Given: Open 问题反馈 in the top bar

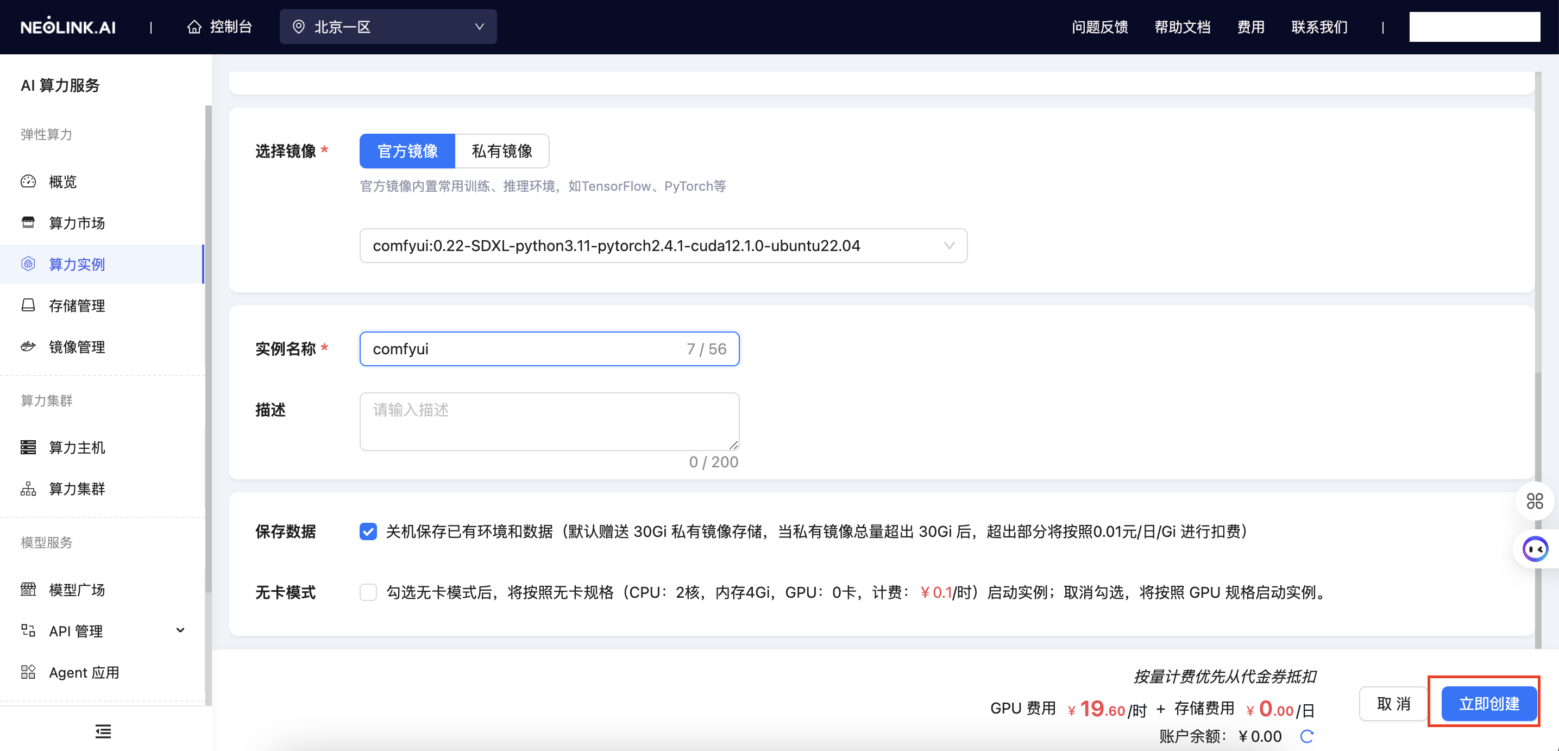Looking at the screenshot, I should click(1099, 27).
